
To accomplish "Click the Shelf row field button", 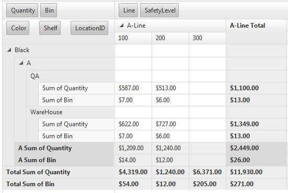I will [50, 28].
